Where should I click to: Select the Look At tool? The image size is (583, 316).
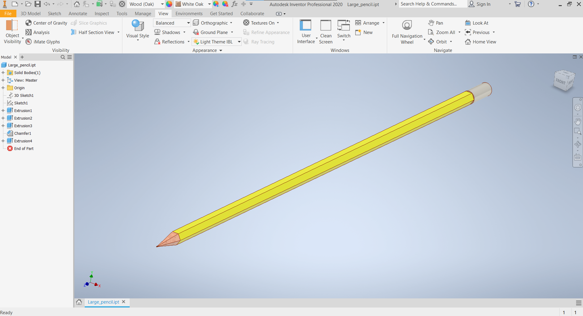477,23
